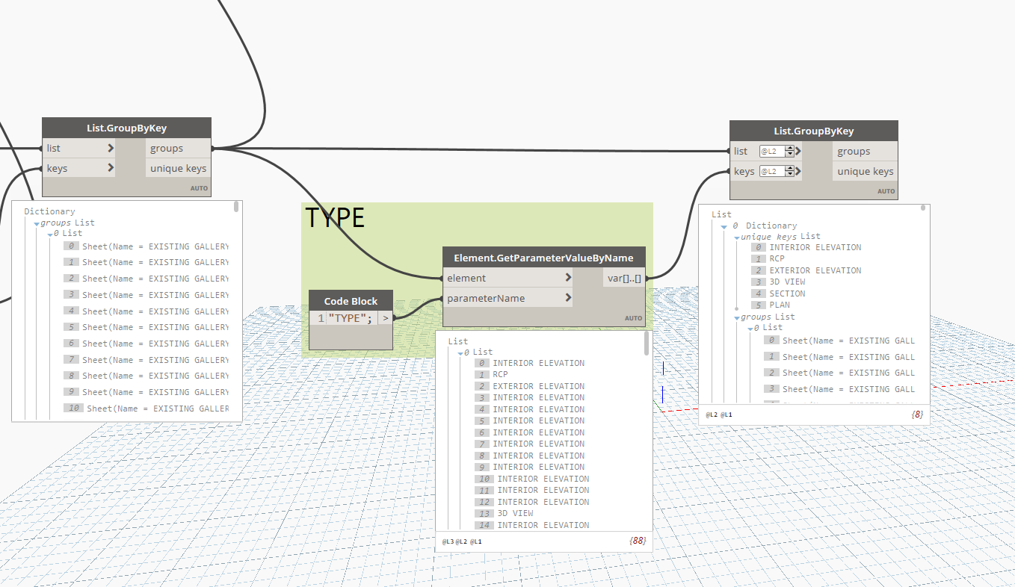Select index 5 Sheet row in the Dictionary preview
This screenshot has height=587, width=1015.
click(146, 327)
